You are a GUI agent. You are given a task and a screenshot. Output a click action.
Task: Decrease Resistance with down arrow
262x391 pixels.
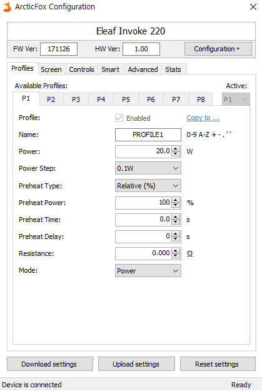pos(176,256)
